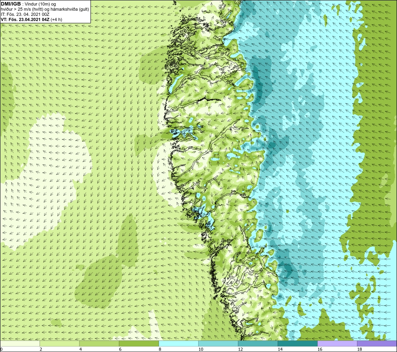Click the 12–14 m/s teal legend swatch
The image size is (397, 352).
point(258,343)
